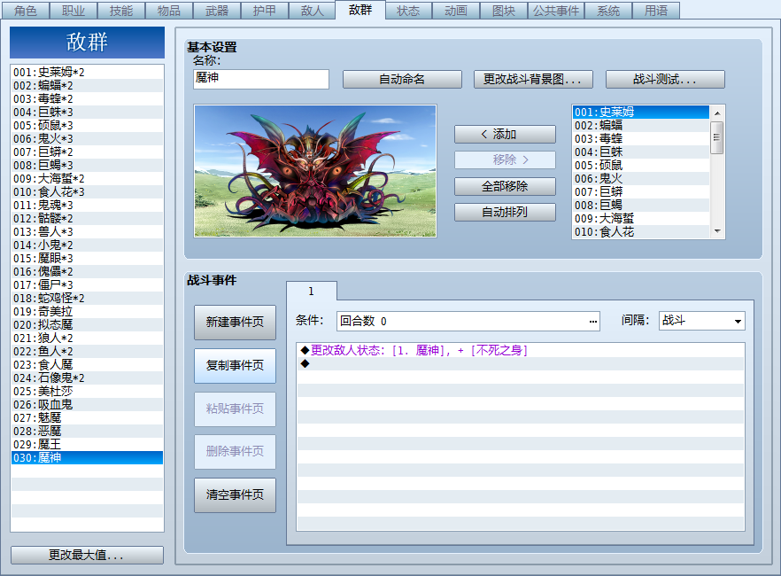Image resolution: width=781 pixels, height=576 pixels.
Task: Select enemy 003:毒蜂 in enemy list
Action: tap(641, 138)
